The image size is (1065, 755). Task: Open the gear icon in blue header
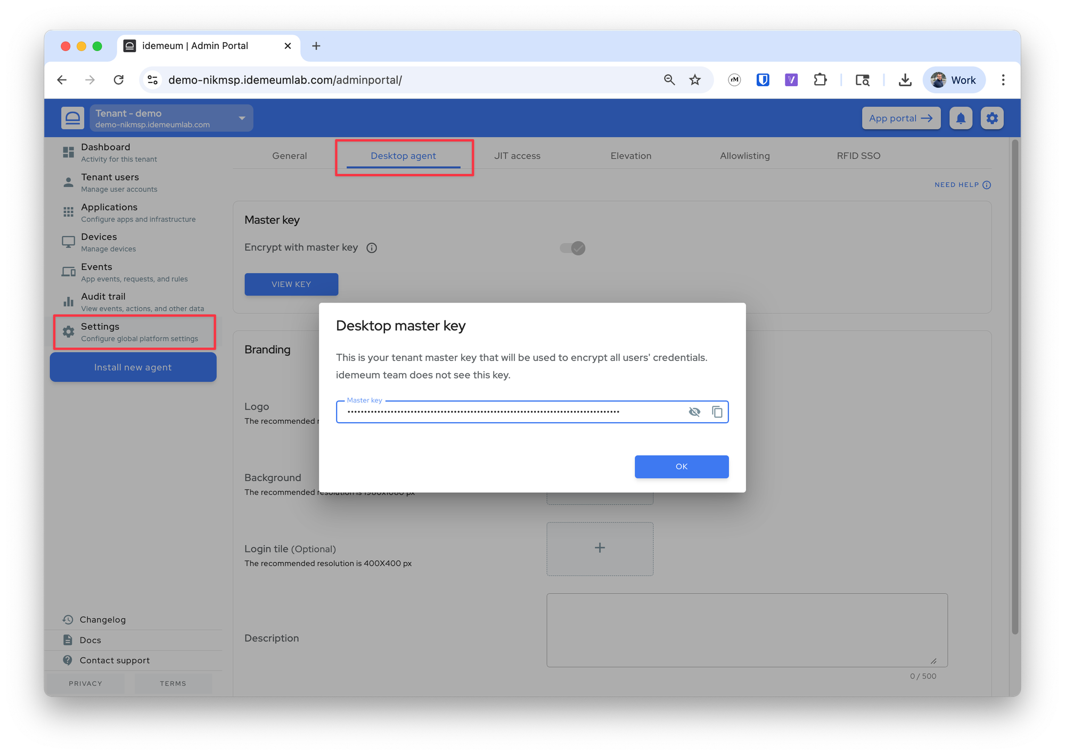click(x=992, y=118)
